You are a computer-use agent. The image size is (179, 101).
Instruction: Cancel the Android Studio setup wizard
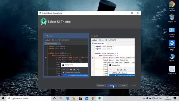[x=123, y=85]
